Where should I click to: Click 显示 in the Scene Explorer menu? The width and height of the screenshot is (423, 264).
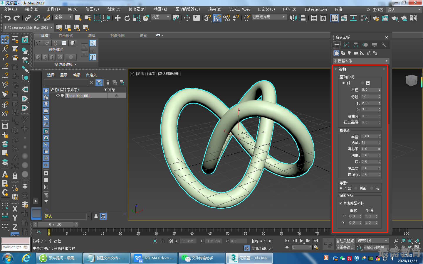click(x=64, y=75)
